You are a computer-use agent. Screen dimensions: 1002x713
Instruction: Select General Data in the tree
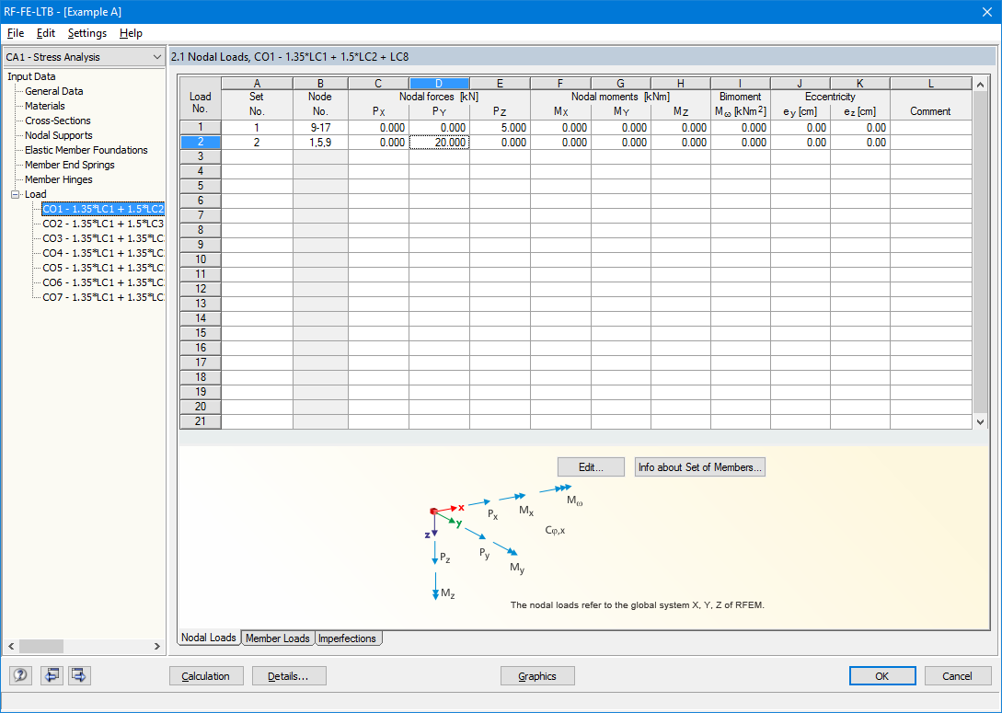[54, 91]
